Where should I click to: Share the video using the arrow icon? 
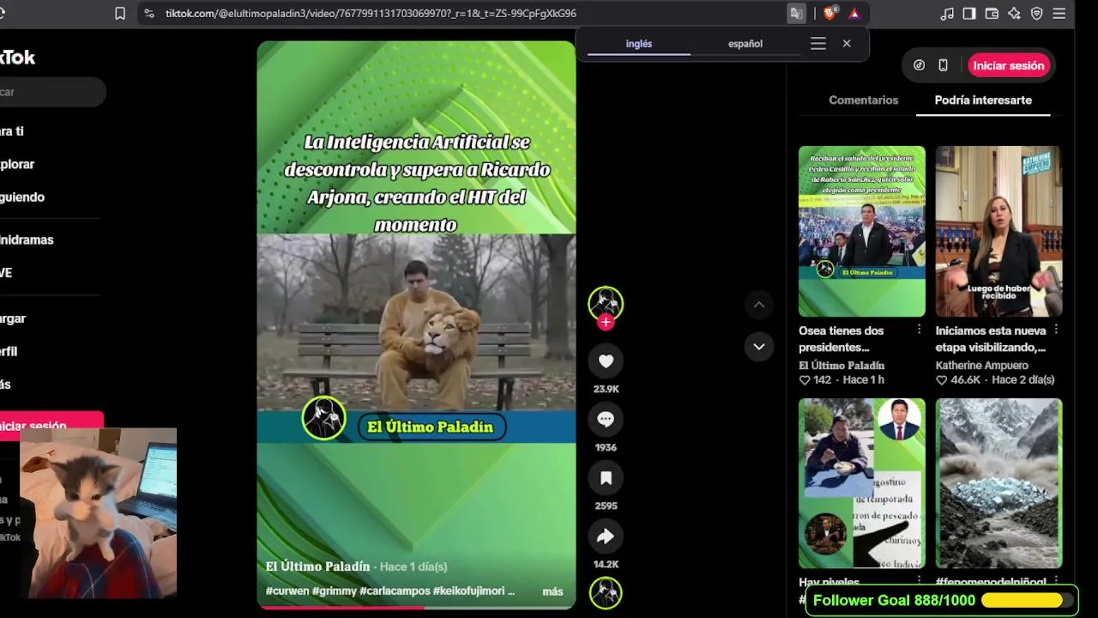tap(606, 536)
